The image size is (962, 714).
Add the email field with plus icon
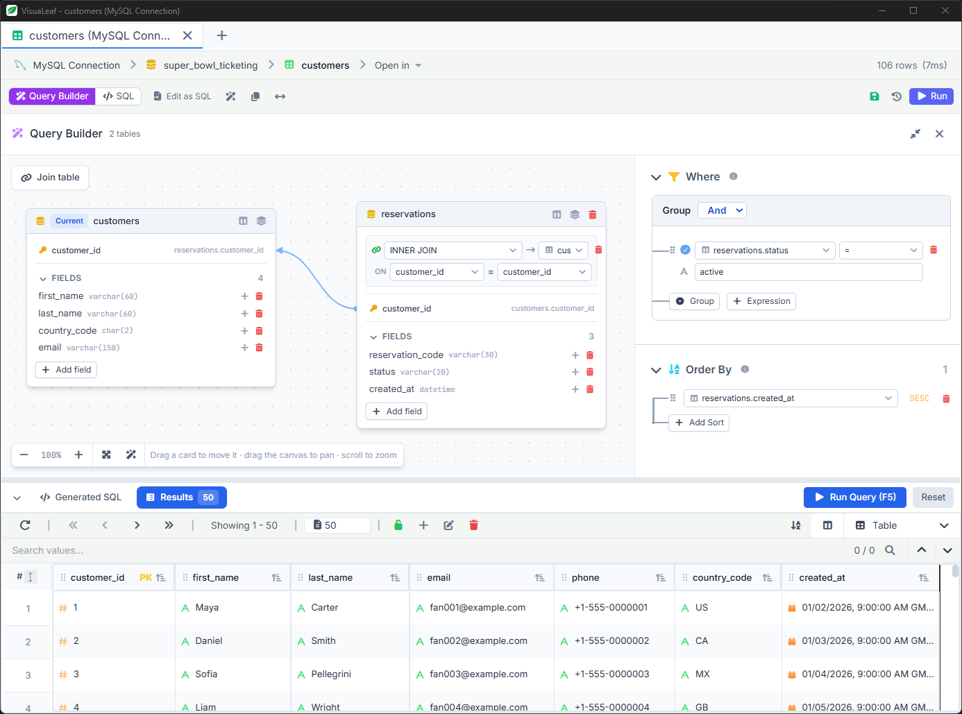tap(244, 348)
